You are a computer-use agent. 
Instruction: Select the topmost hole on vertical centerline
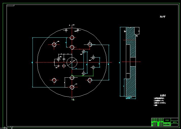pyautogui.click(x=72, y=38)
